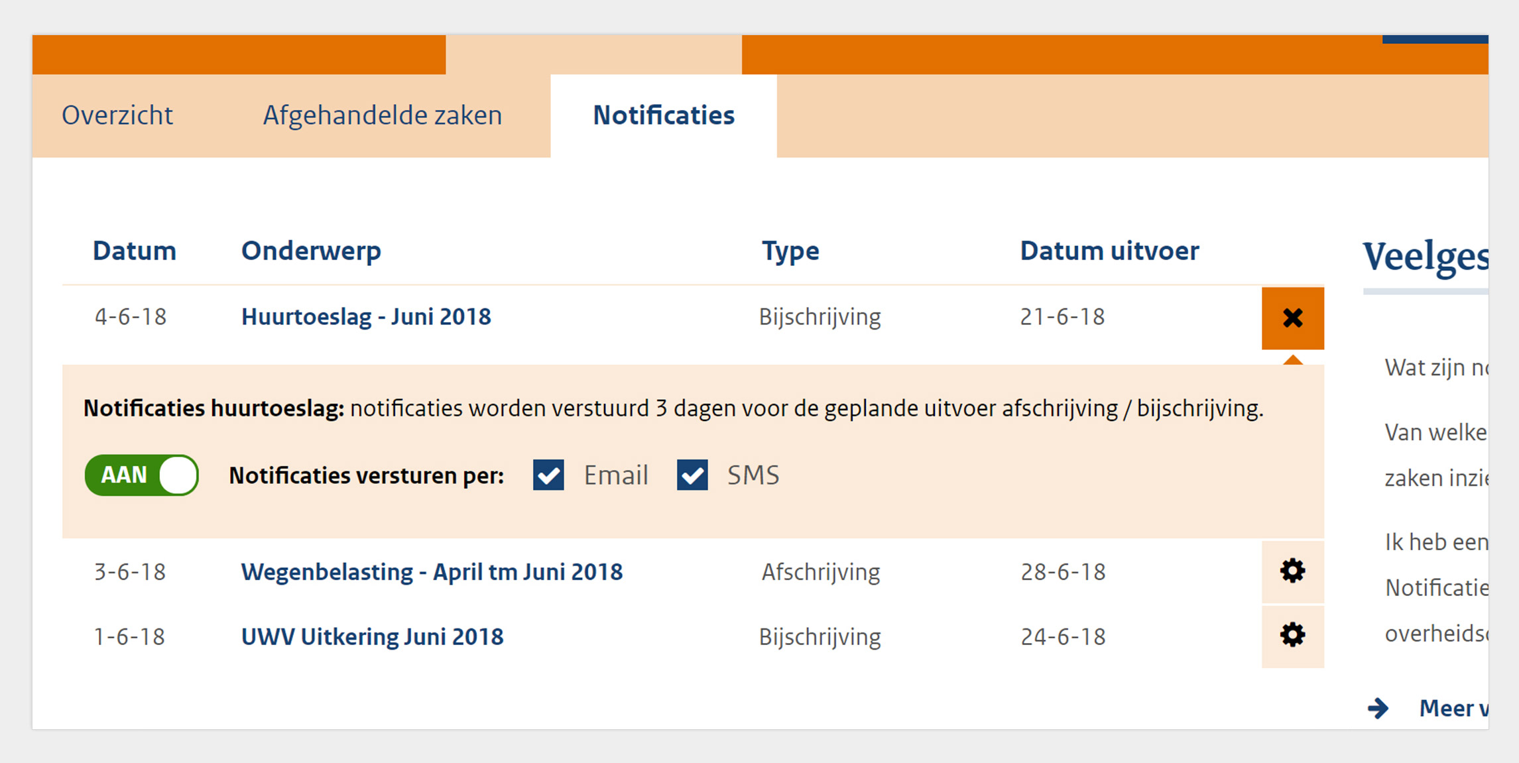This screenshot has width=1519, height=763.
Task: Open the 'Van welke...' FAQ question
Action: pos(1436,455)
